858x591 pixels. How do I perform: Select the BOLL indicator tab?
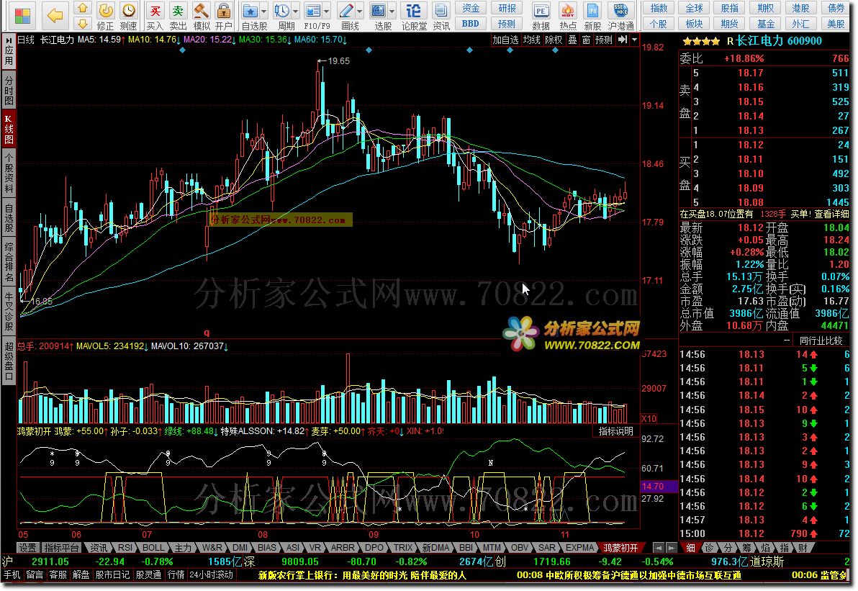click(153, 547)
